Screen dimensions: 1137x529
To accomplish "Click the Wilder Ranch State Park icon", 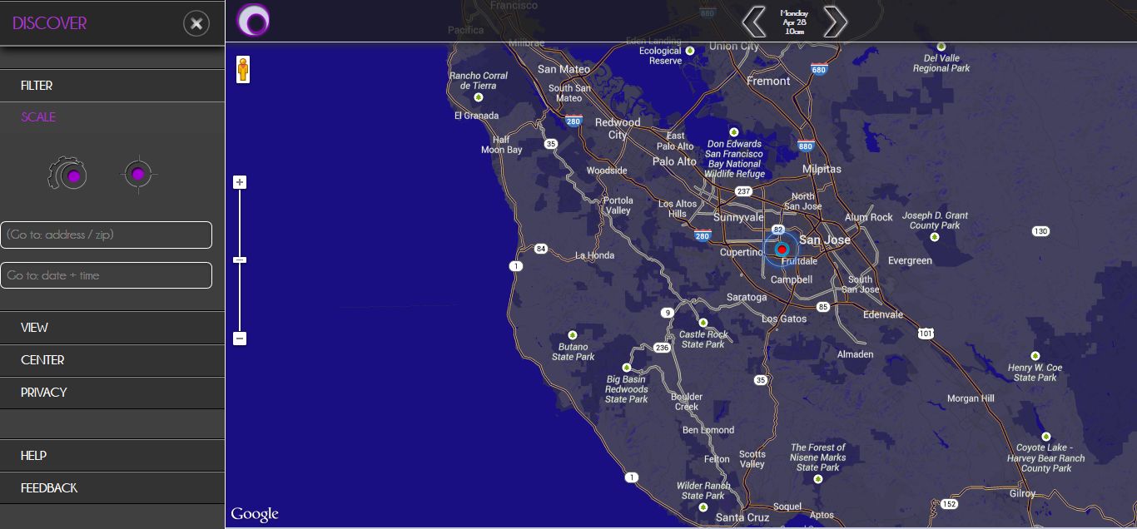I will point(703,507).
